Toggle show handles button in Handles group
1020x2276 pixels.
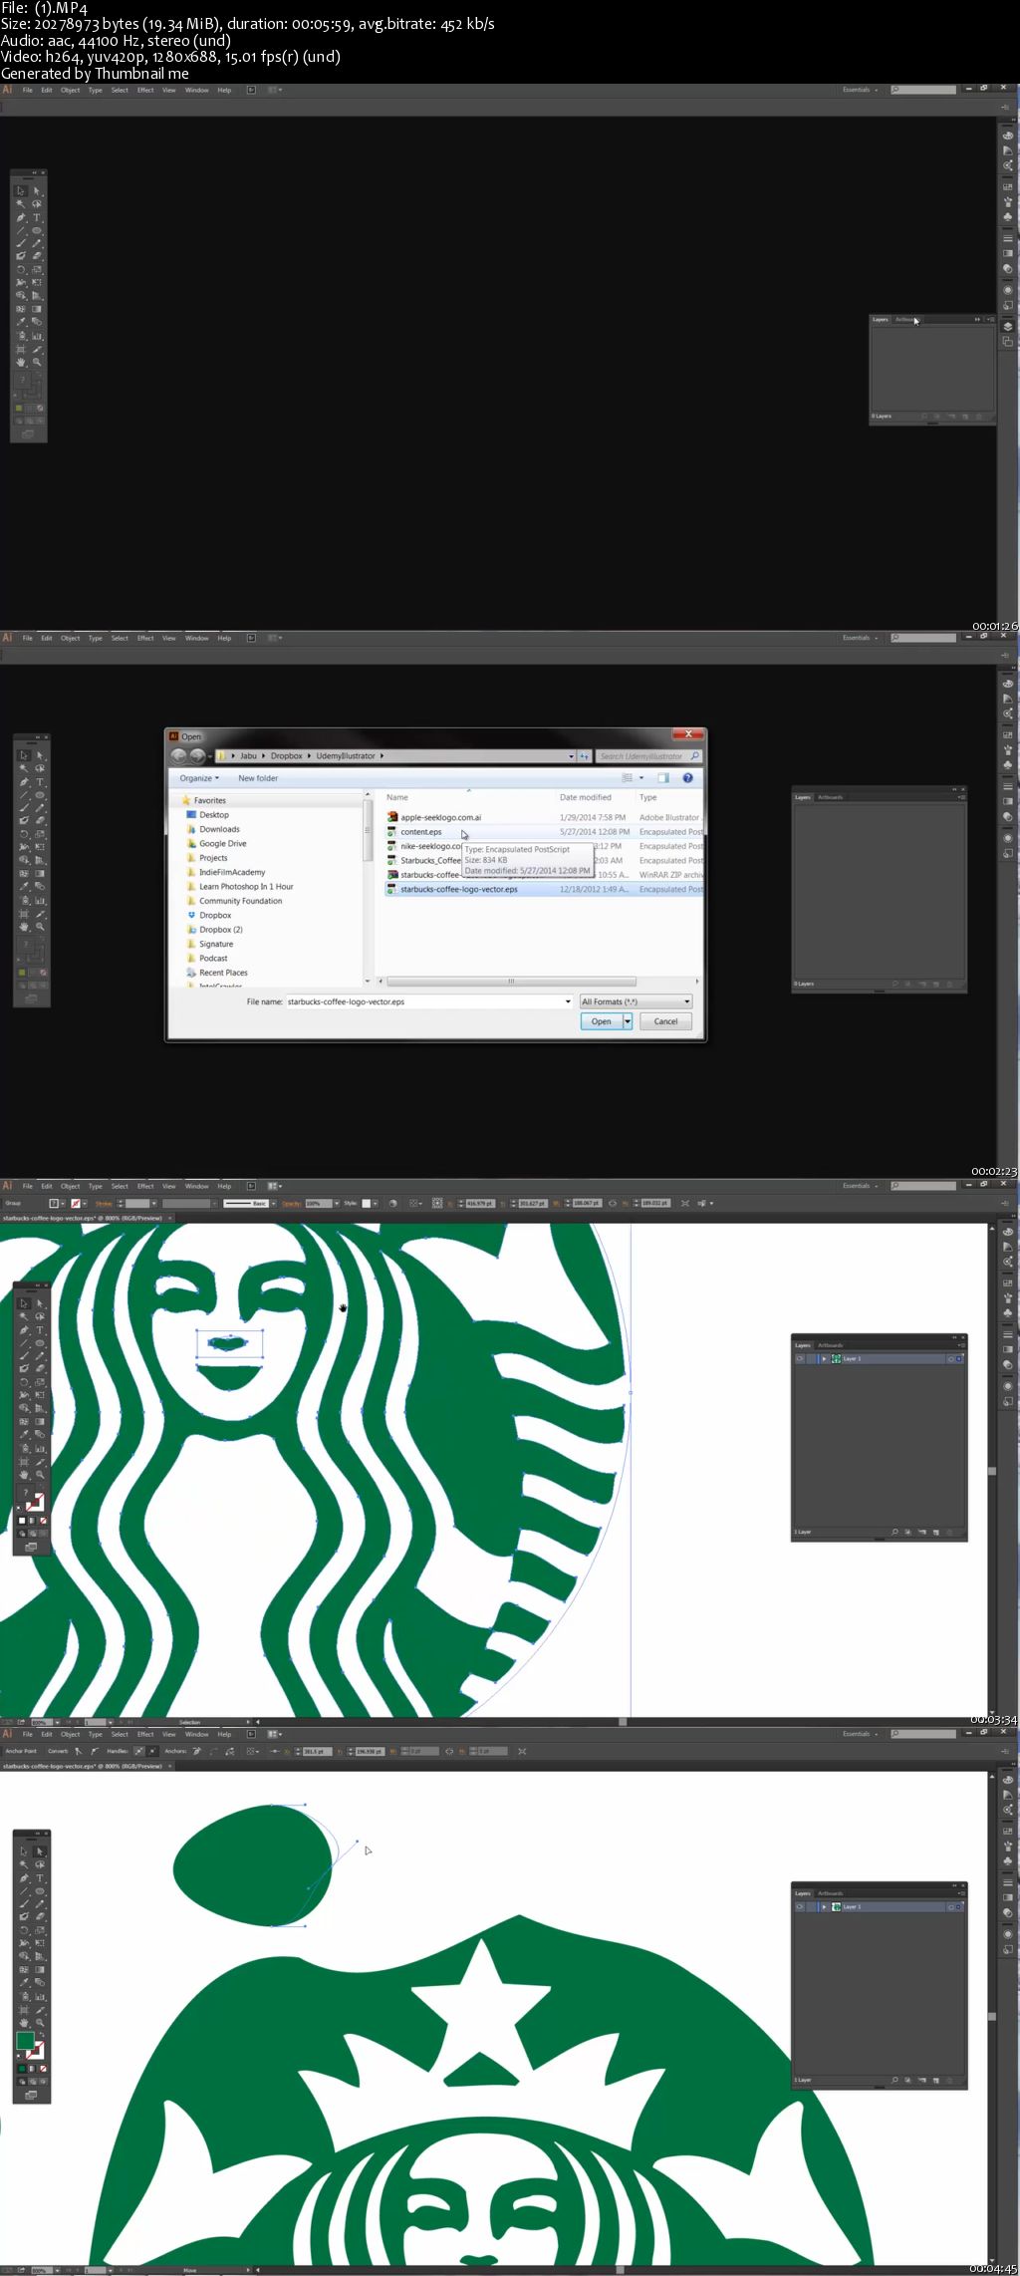[x=137, y=1751]
